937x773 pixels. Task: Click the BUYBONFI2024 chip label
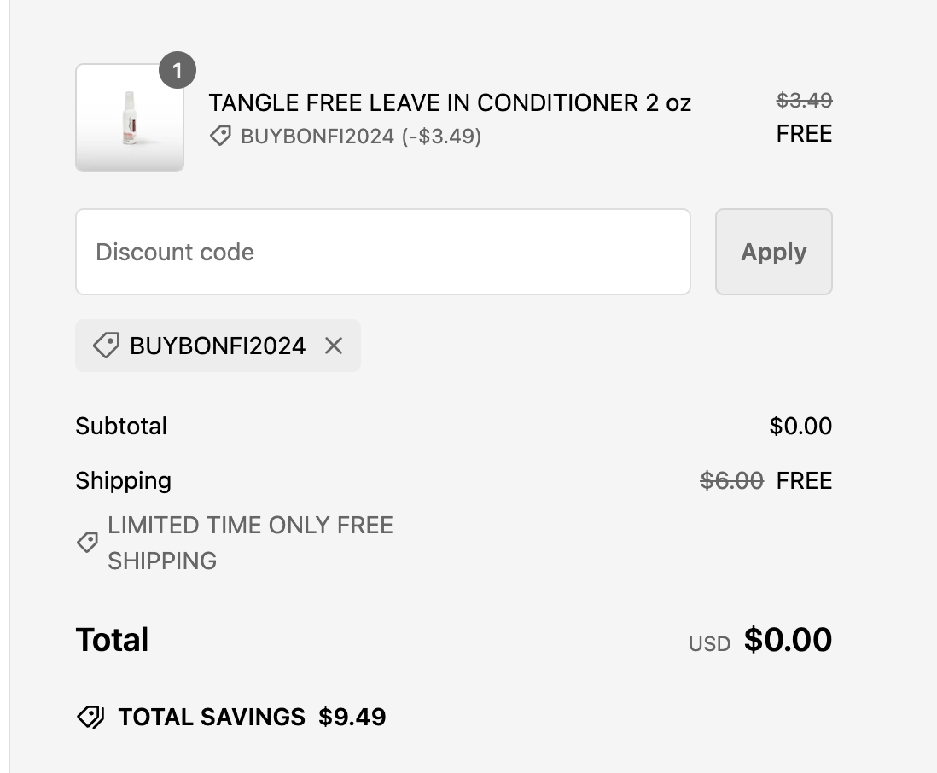tap(218, 346)
